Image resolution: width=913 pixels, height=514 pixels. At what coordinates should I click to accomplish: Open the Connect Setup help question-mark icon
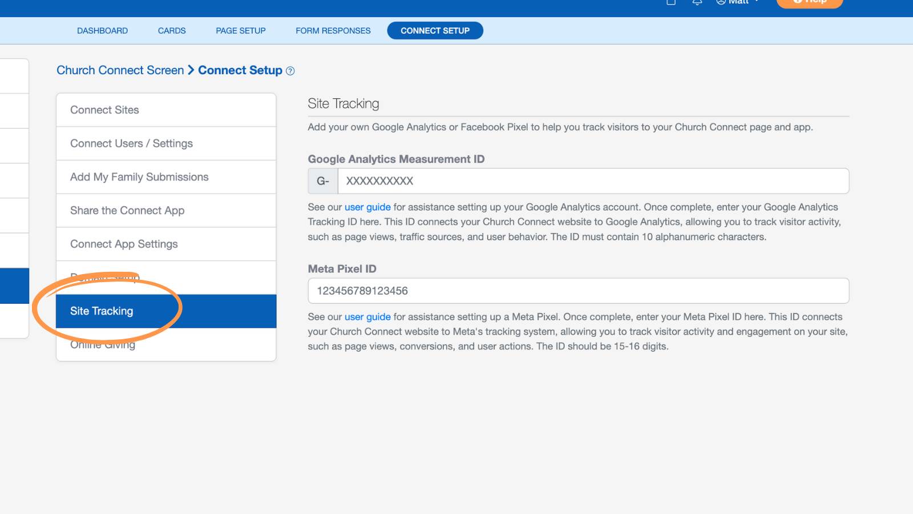tap(290, 71)
